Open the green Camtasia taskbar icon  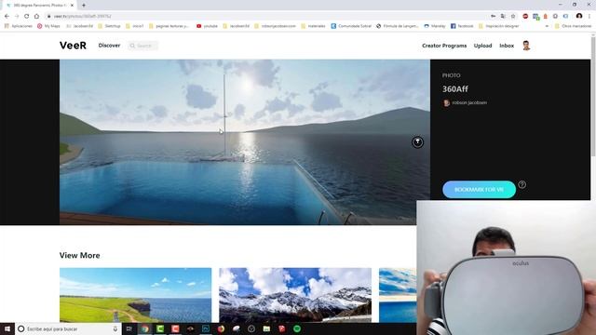click(160, 328)
